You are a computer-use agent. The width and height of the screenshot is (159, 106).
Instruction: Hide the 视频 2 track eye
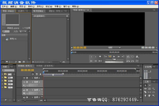click(24, 78)
